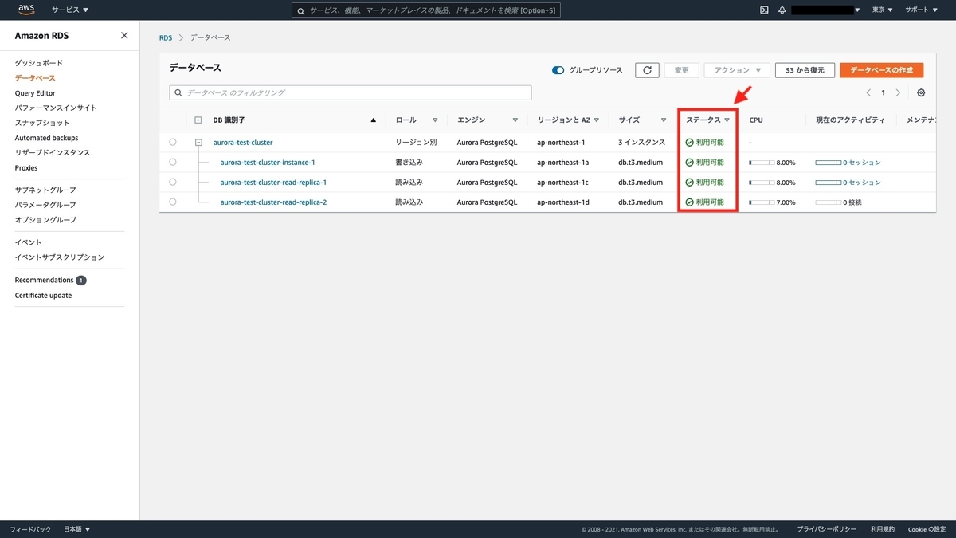Click フィードバック in footer
956x538 pixels.
coord(30,529)
